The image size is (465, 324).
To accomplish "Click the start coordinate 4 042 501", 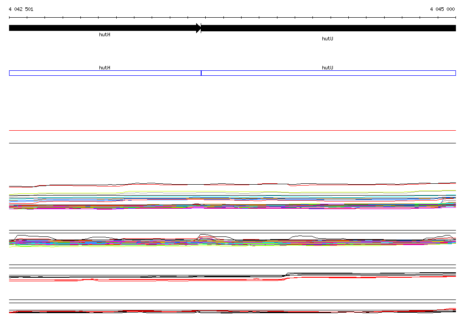I will pyautogui.click(x=21, y=9).
